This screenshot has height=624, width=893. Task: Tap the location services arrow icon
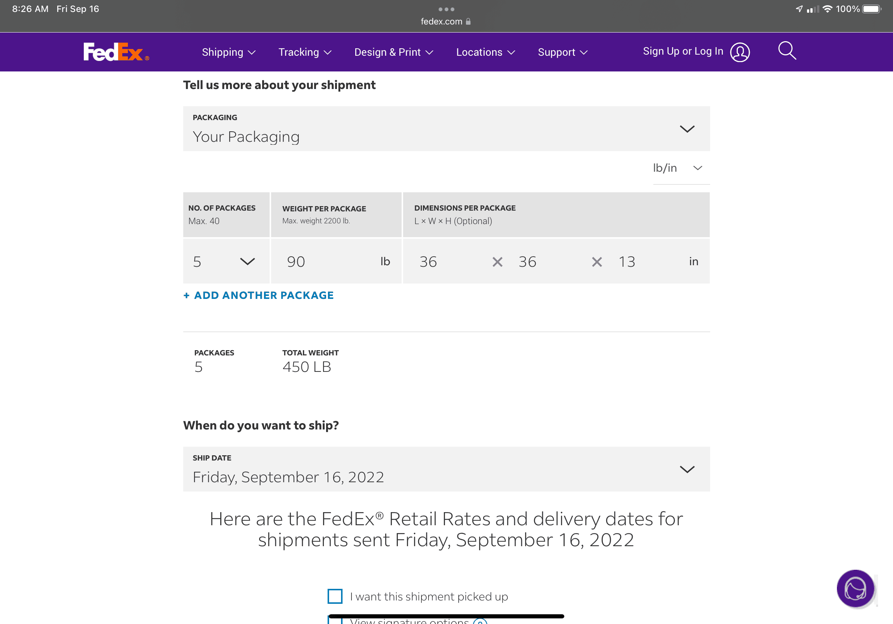click(799, 9)
